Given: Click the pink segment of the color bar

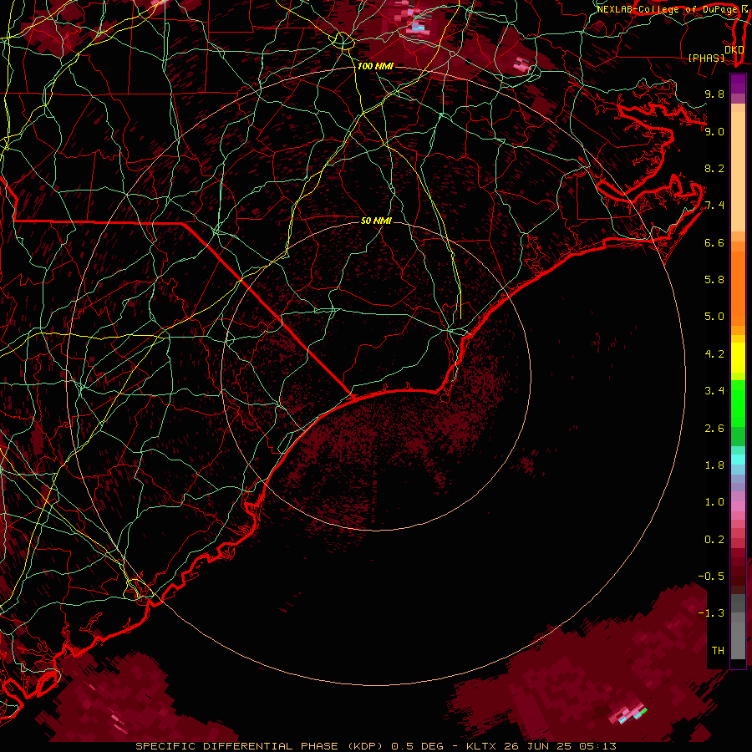Looking at the screenshot, I should [x=738, y=506].
